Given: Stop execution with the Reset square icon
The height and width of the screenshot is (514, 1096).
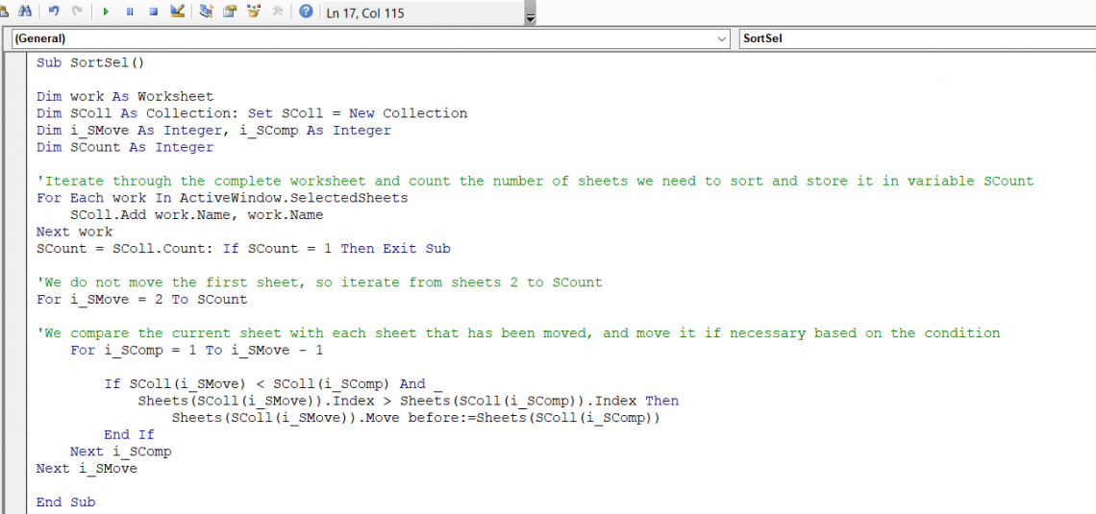Looking at the screenshot, I should coord(153,12).
